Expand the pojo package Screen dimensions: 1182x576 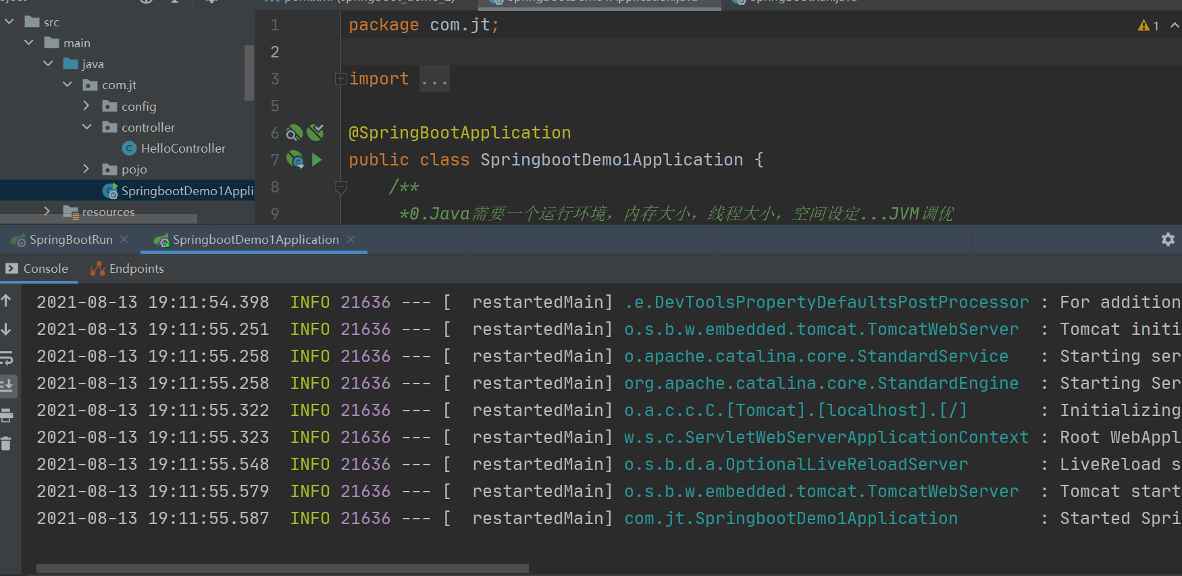pyautogui.click(x=86, y=169)
